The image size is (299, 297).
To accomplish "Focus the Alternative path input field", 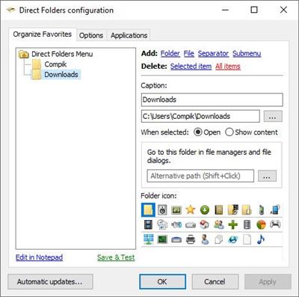I will pyautogui.click(x=200, y=176).
